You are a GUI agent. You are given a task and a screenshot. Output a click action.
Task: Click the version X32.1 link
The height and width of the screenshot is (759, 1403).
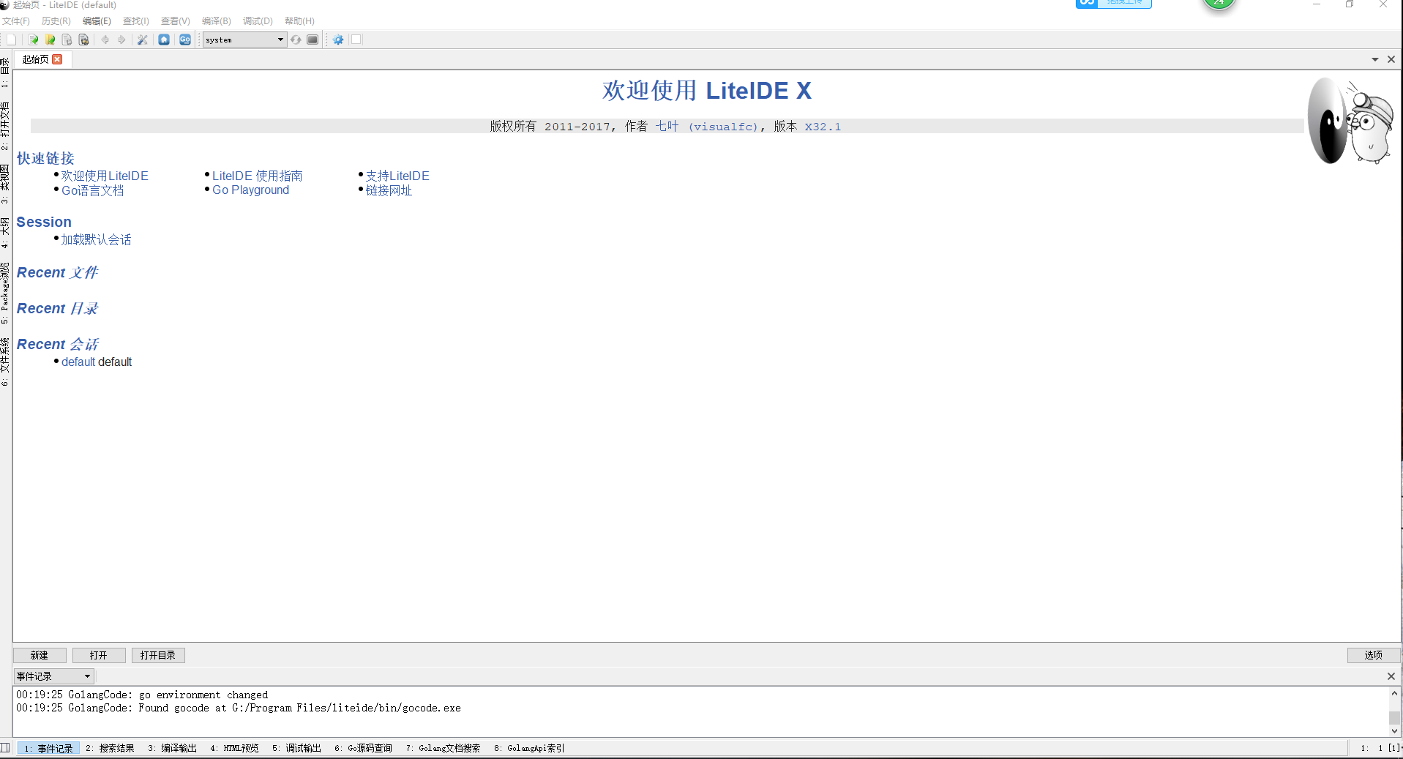(x=823, y=127)
